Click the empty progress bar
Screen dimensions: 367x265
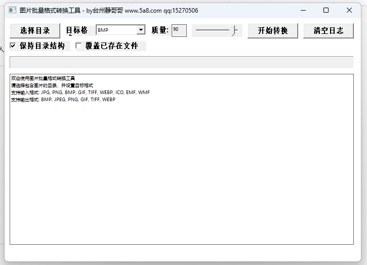181,62
